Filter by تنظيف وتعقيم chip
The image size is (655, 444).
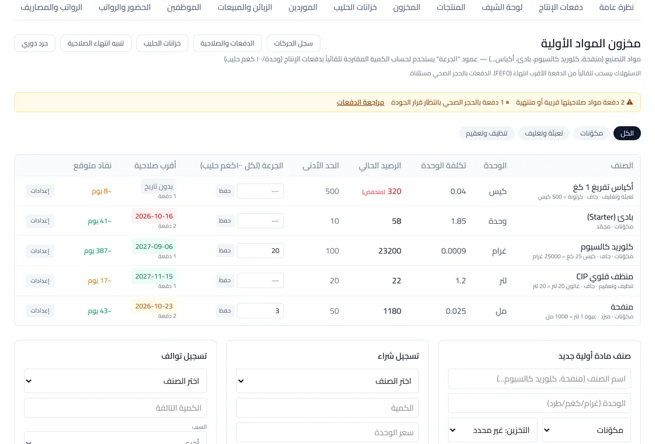click(487, 133)
